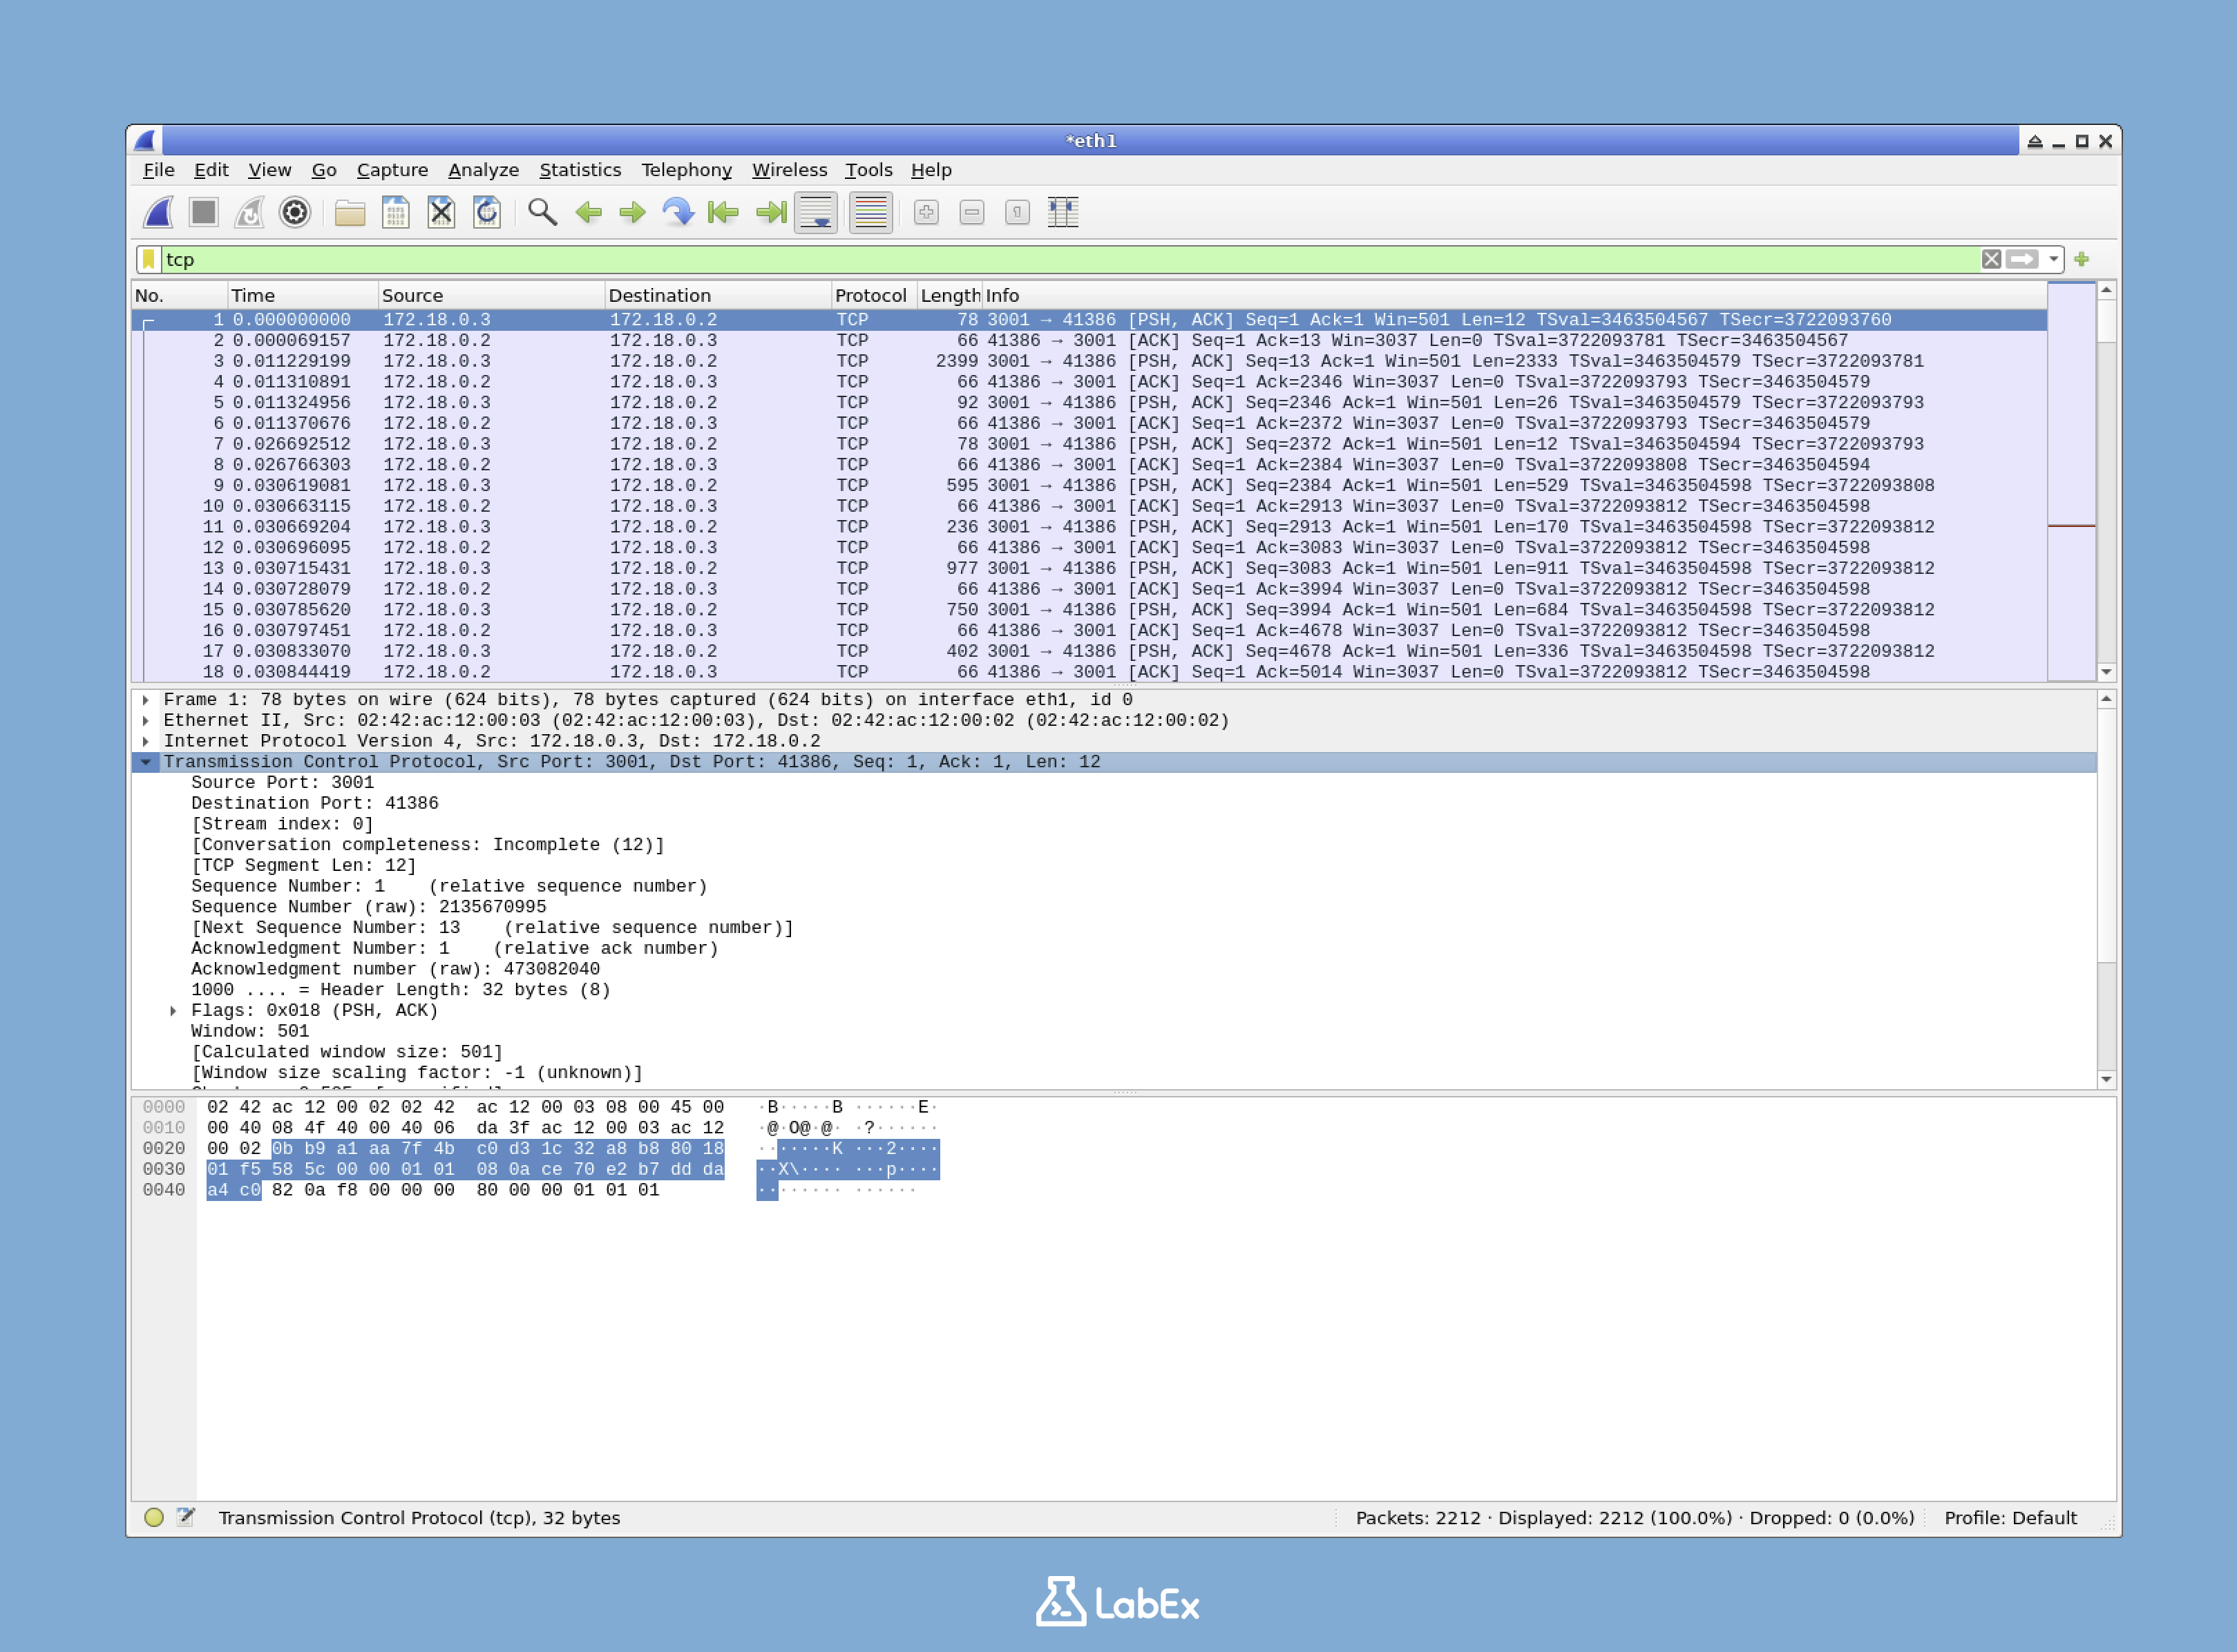2237x1652 pixels.
Task: Collapse the Transmission Control Protocol details
Action: pos(148,761)
